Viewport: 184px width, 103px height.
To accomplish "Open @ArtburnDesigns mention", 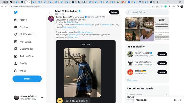I will point(85,32).
